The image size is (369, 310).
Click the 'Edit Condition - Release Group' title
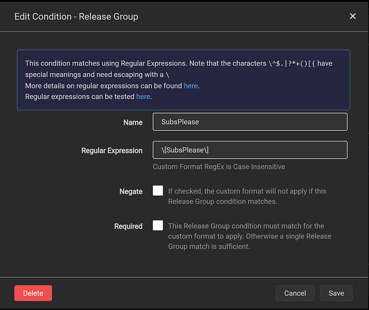76,17
